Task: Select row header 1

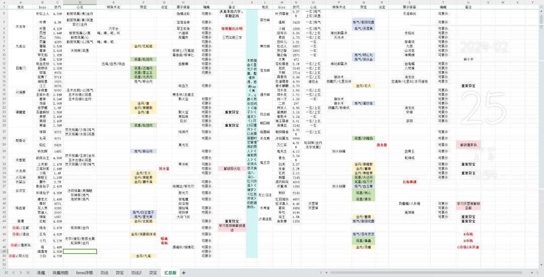Action: 4,7
